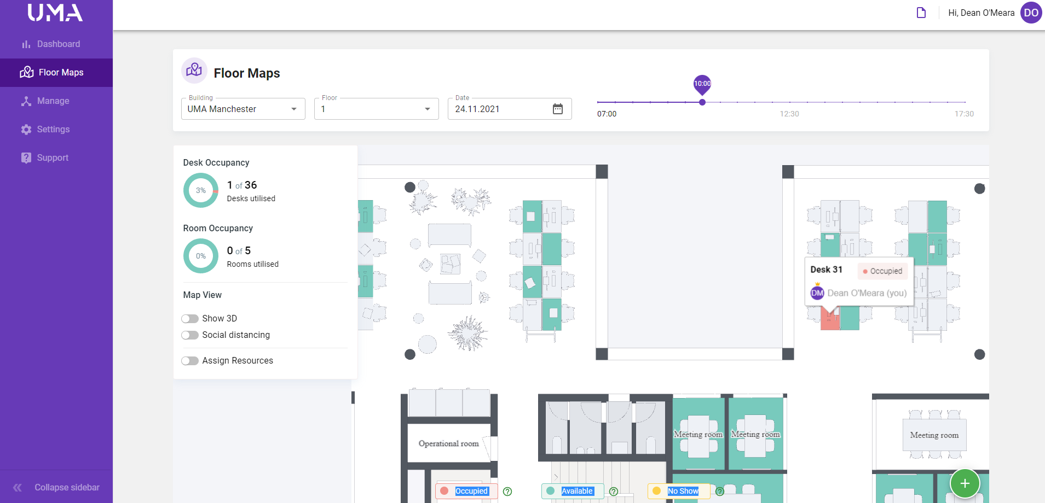Enable the Show 3D toggle

[x=190, y=318]
